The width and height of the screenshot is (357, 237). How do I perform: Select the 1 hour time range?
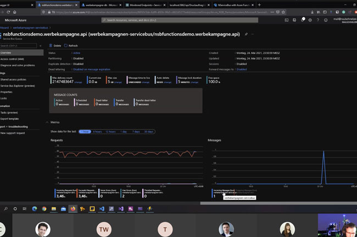85,131
